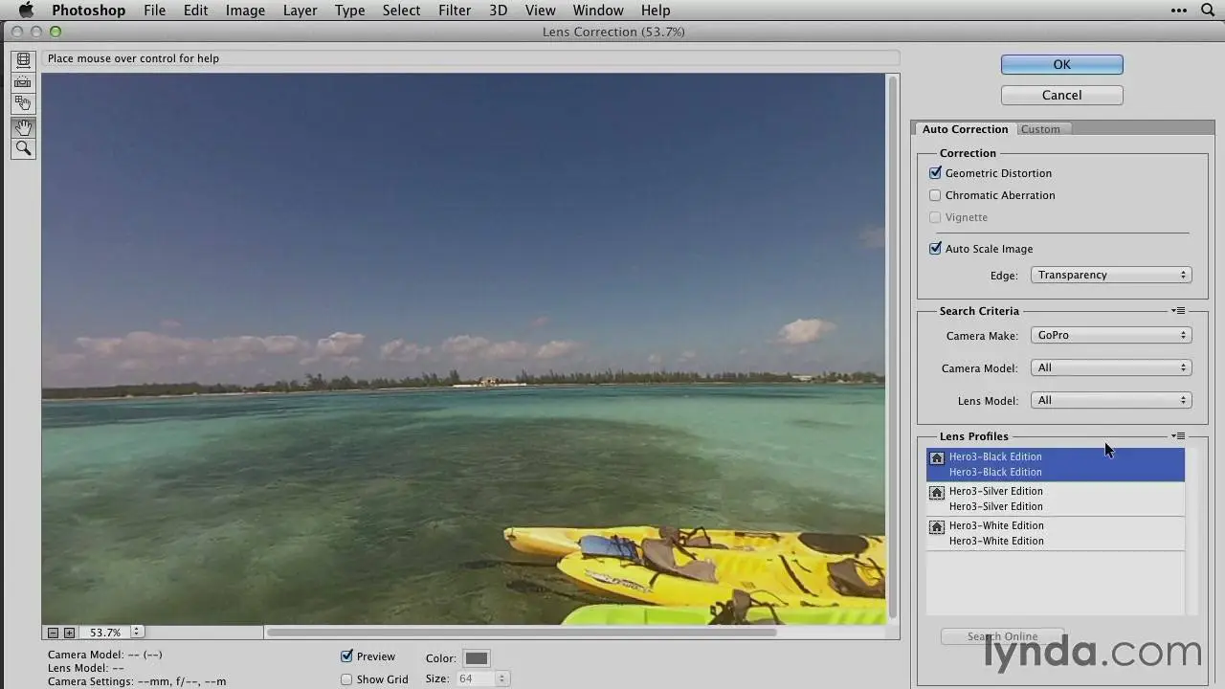Enable the Chromatic Aberration checkbox
1225x689 pixels.
pyautogui.click(x=935, y=195)
